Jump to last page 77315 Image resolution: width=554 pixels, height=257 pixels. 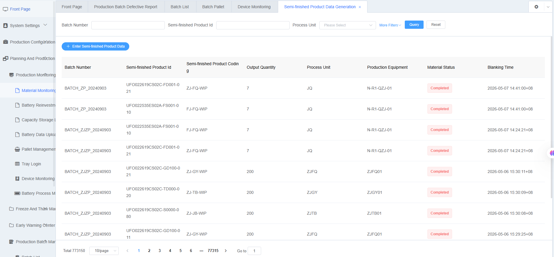[x=213, y=251]
